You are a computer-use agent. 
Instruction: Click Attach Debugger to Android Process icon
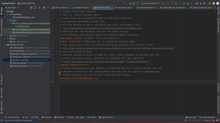[x=188, y=3]
